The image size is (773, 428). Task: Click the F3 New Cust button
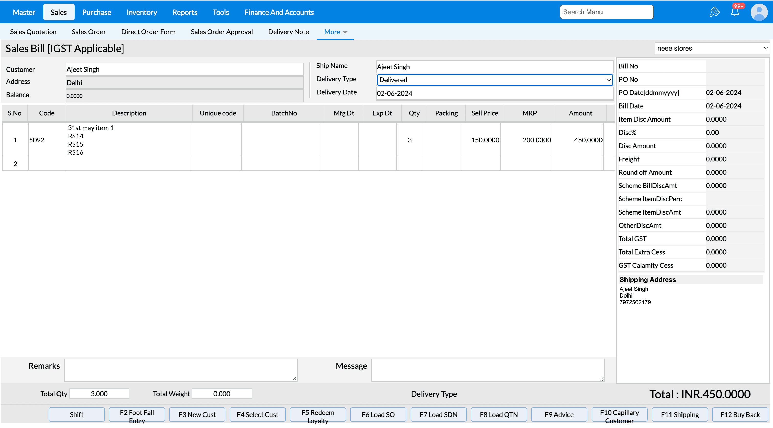(197, 414)
